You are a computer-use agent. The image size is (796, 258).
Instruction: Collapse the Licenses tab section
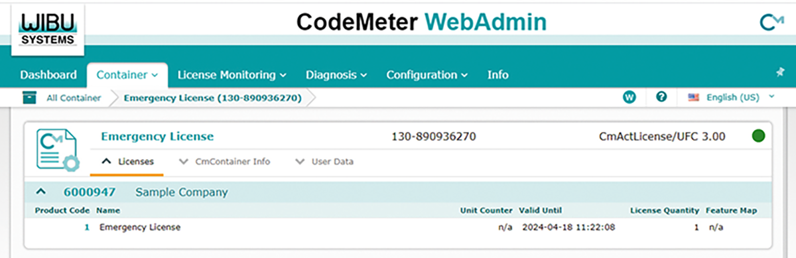127,161
